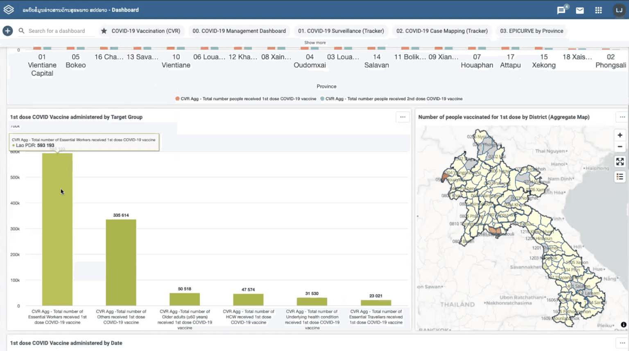Screen dimensions: 629x351
Task: Star the COVID-19 Vaccination (CVR) dashboard
Action: (104, 31)
